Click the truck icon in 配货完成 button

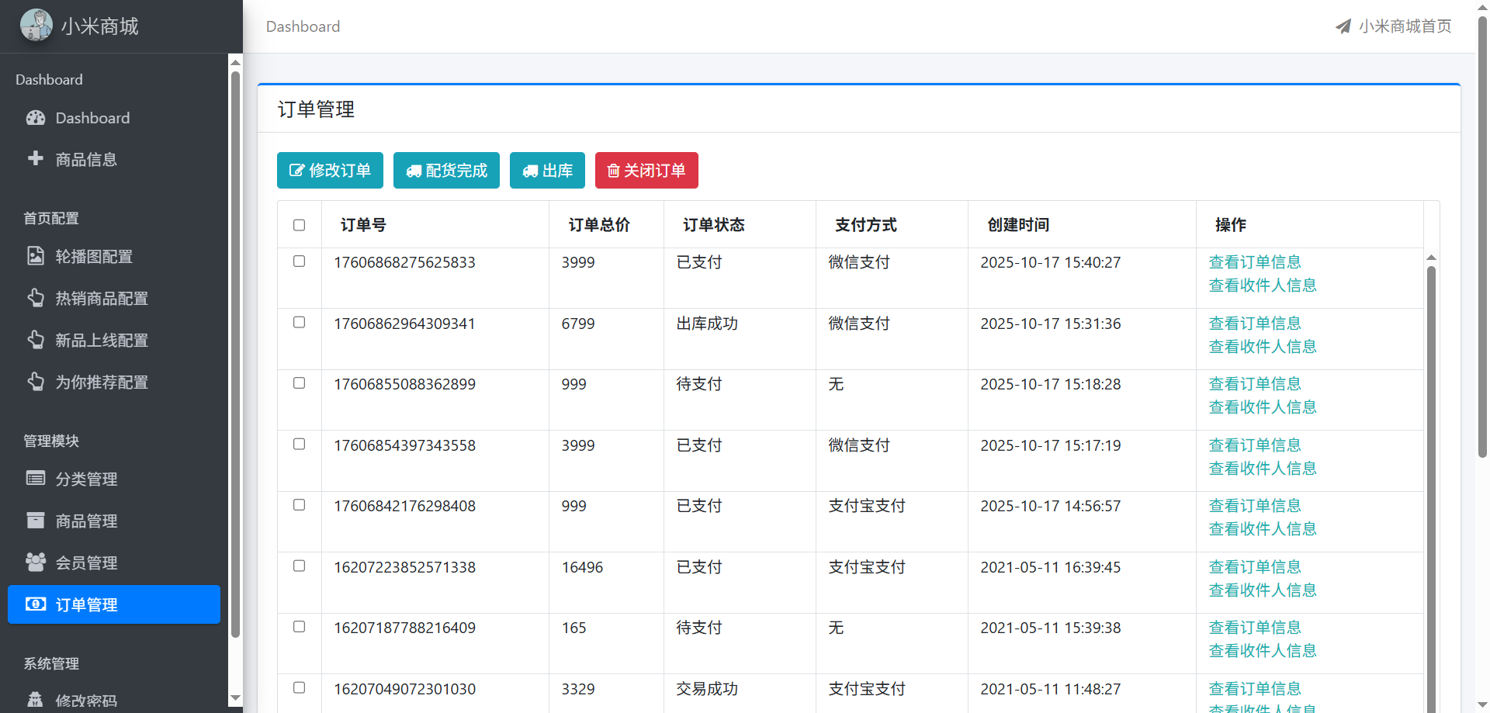coord(414,171)
